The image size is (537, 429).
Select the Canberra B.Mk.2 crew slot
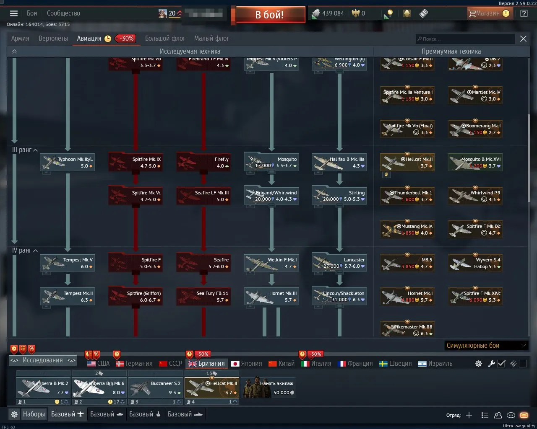point(43,388)
